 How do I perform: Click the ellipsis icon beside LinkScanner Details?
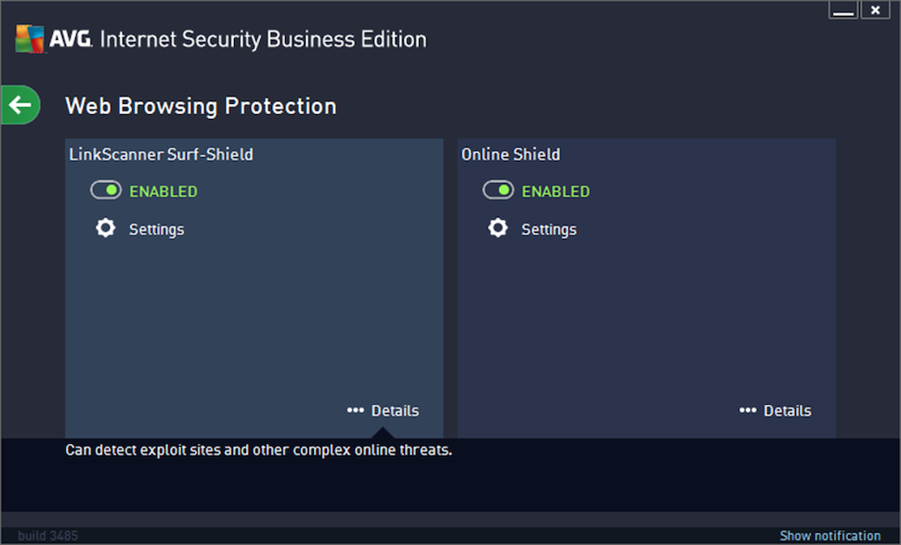pos(356,409)
